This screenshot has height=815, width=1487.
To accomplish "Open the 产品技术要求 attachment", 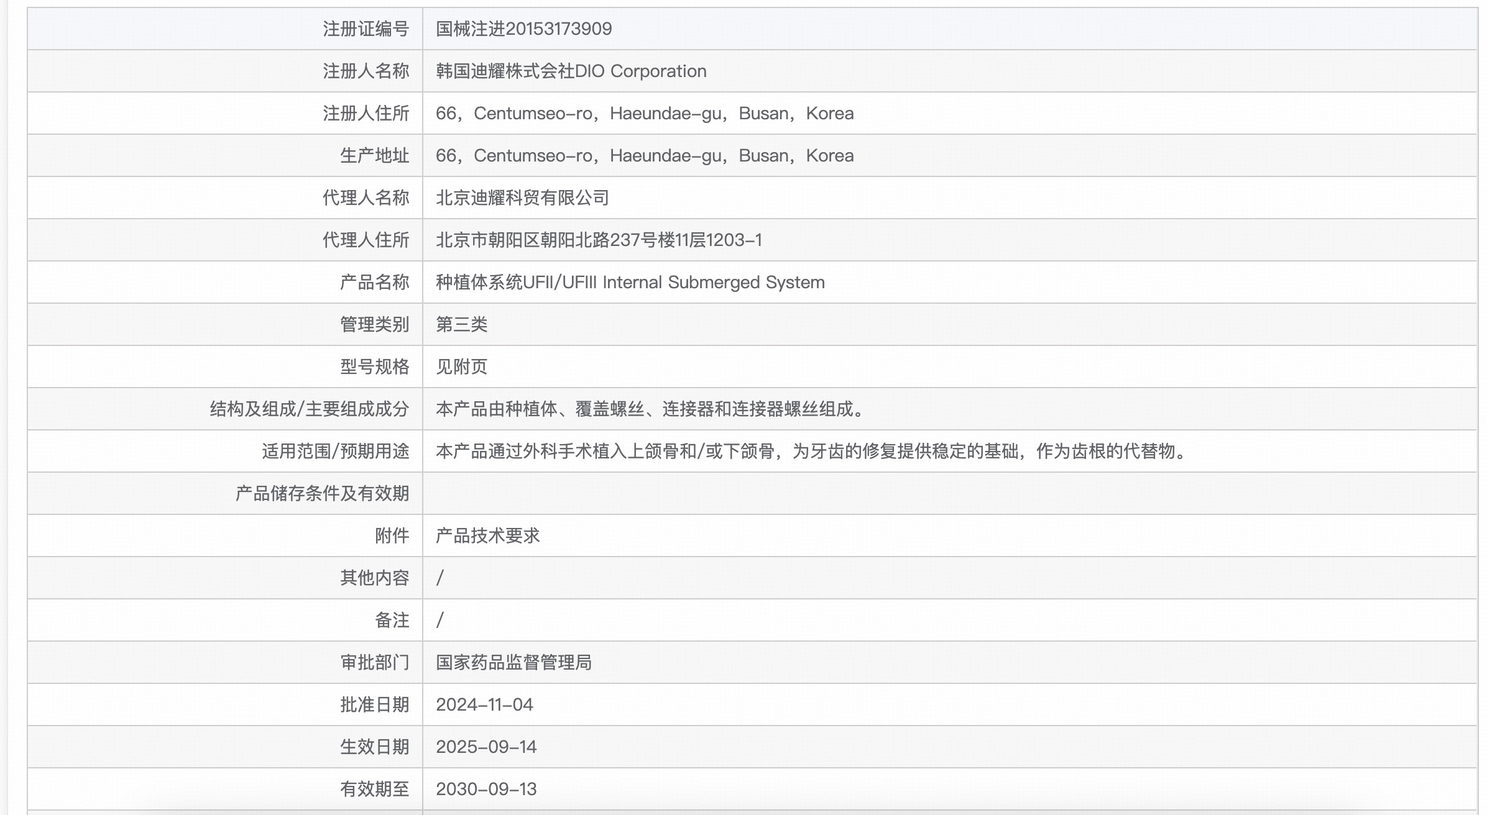I will pos(487,535).
